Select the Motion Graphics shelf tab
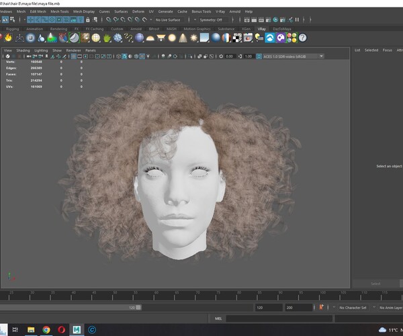 click(x=197, y=29)
